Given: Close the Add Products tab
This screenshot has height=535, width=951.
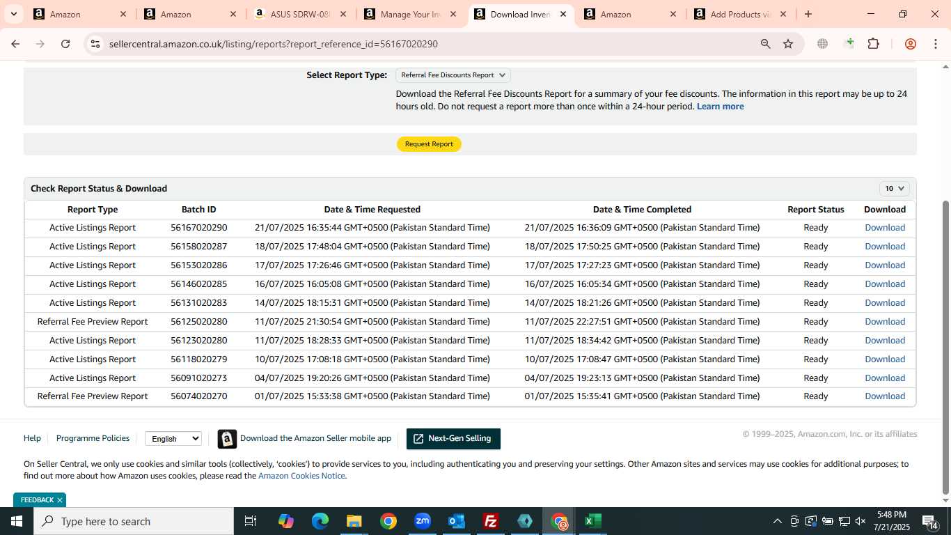Looking at the screenshot, I should click(783, 14).
